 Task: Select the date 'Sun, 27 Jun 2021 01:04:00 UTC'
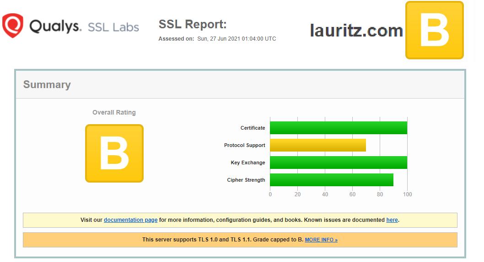(237, 39)
